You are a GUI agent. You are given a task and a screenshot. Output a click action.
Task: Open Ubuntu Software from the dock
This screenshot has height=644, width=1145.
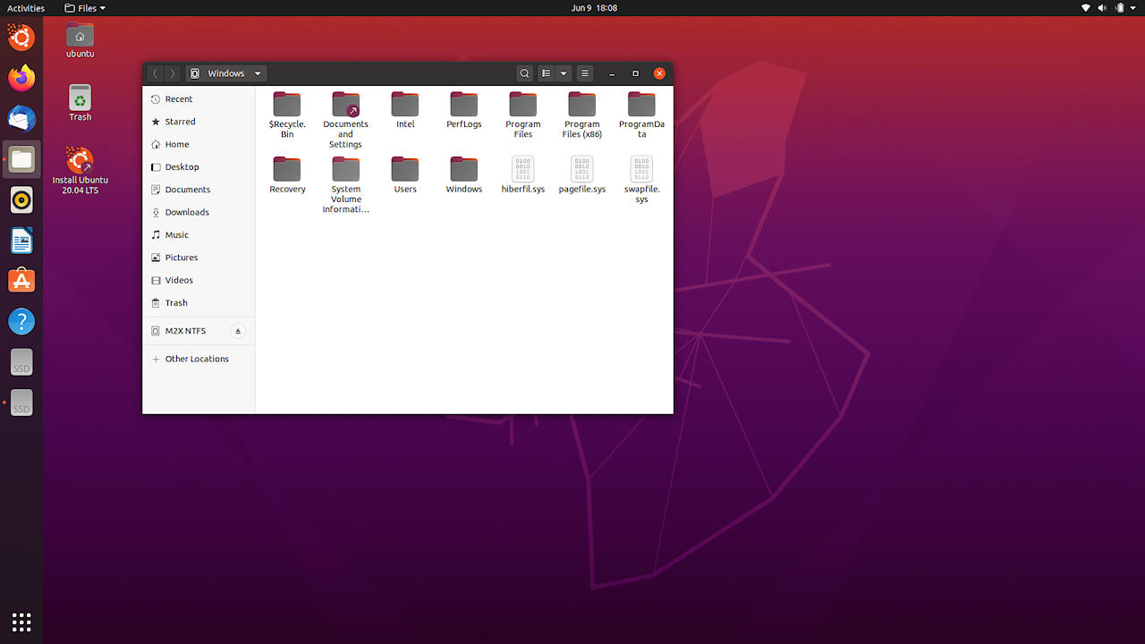pos(21,281)
